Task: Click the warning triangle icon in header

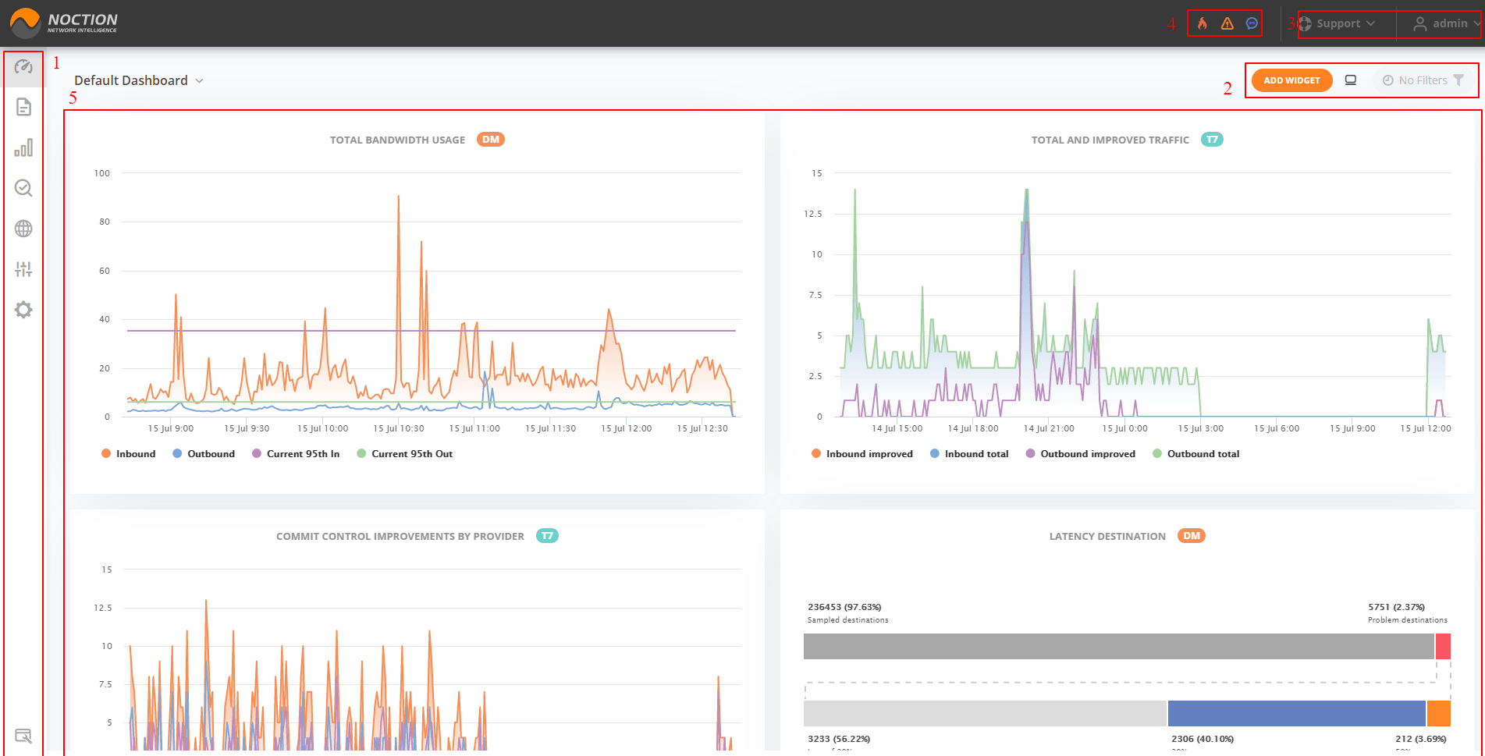Action: click(x=1227, y=23)
